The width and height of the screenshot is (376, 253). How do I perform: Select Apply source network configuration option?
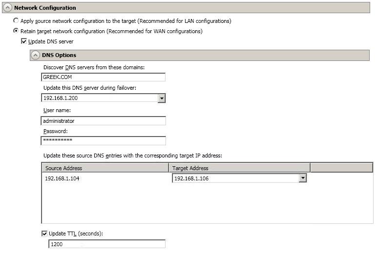pyautogui.click(x=16, y=21)
